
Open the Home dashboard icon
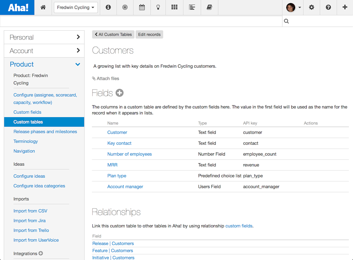click(43, 7)
